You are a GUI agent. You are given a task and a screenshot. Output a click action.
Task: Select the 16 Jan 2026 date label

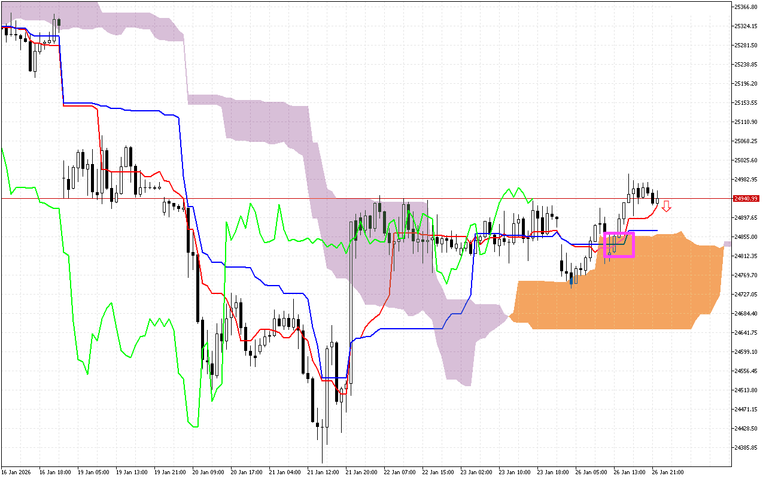(17, 472)
